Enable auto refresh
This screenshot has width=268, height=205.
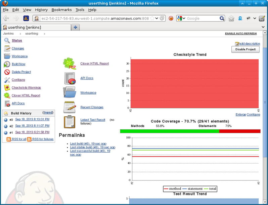coord(240,34)
